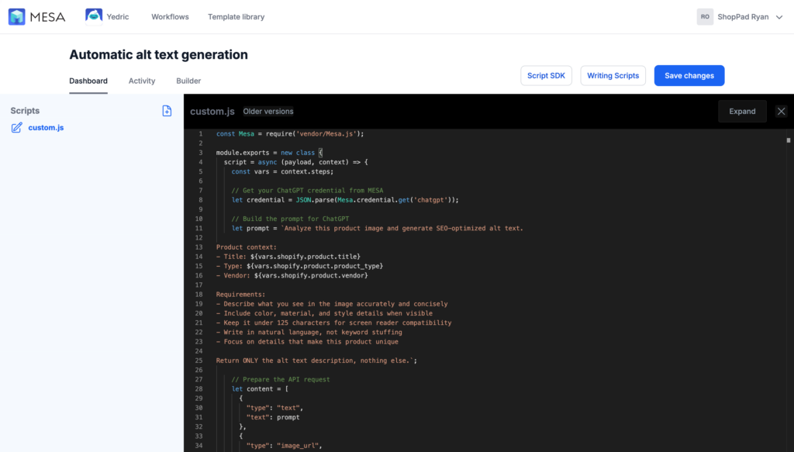Viewport: 794px width, 452px height.
Task: Click the RO avatar badge
Action: [x=705, y=16]
